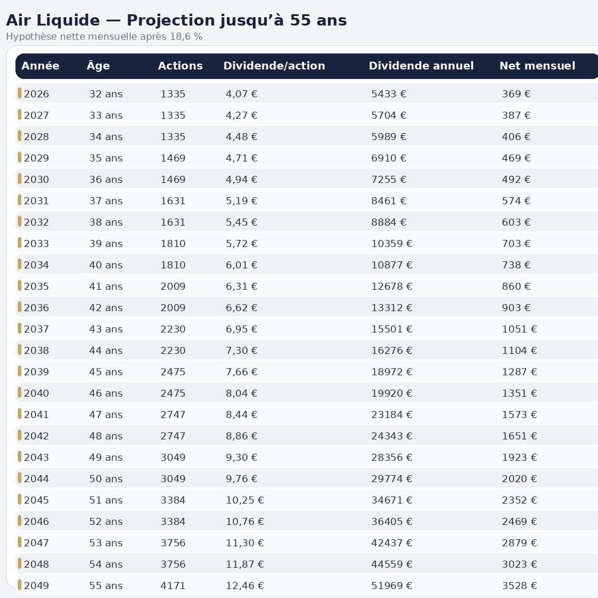This screenshot has height=598, width=598.
Task: Click the 51969 € dividende annuel value
Action: pos(391,586)
